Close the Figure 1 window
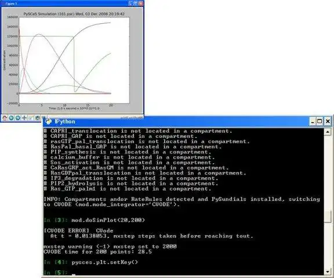Screen dimensions: 334x278 [141, 3]
